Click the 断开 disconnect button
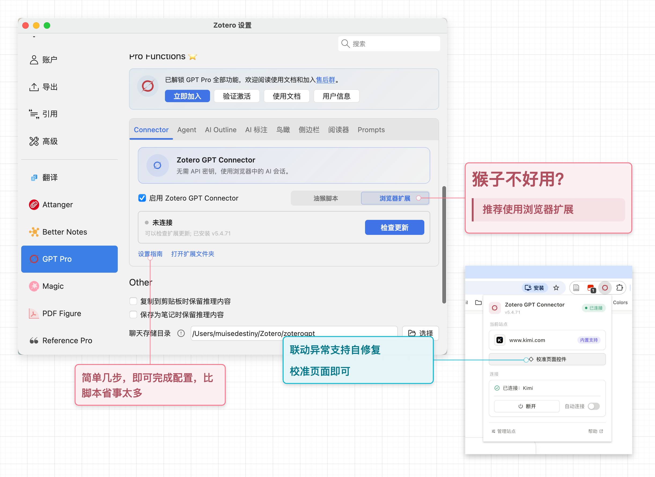The height and width of the screenshot is (477, 655). pyautogui.click(x=527, y=406)
